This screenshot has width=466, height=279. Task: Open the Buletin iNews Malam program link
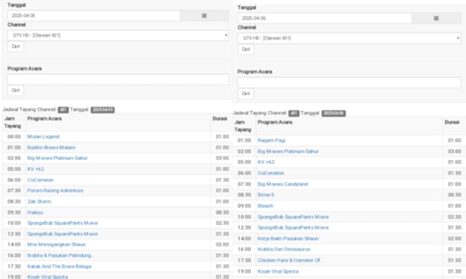pos(51,148)
